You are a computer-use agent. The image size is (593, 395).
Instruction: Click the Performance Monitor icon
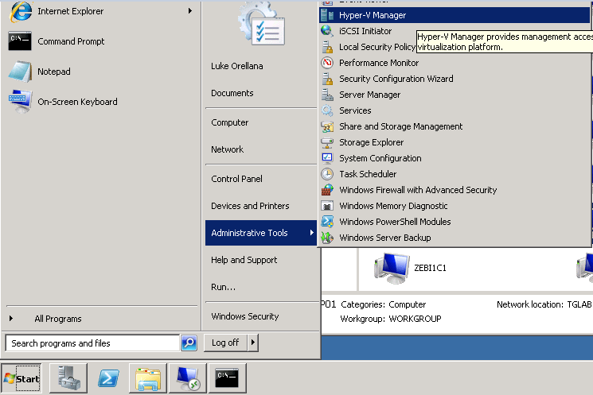click(327, 63)
